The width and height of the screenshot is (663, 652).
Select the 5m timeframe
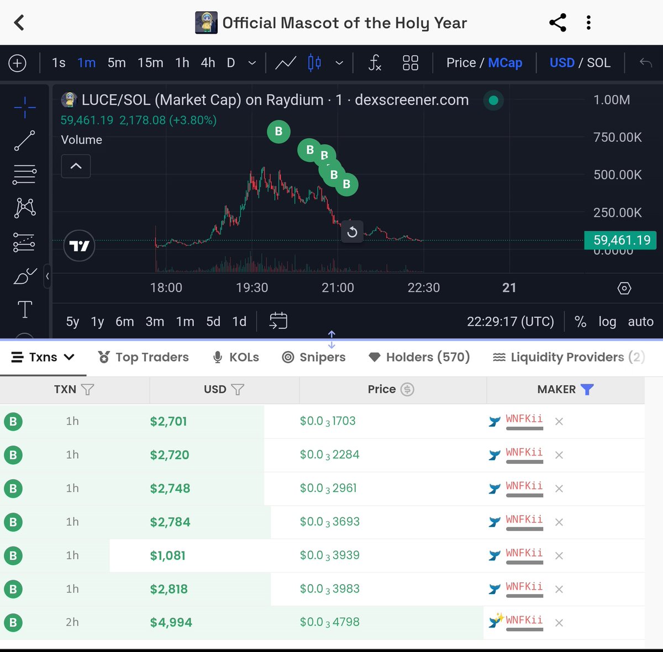[x=117, y=63]
